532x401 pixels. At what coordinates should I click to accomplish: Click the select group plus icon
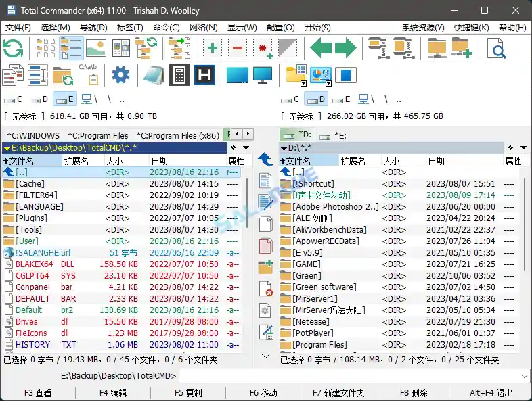213,48
